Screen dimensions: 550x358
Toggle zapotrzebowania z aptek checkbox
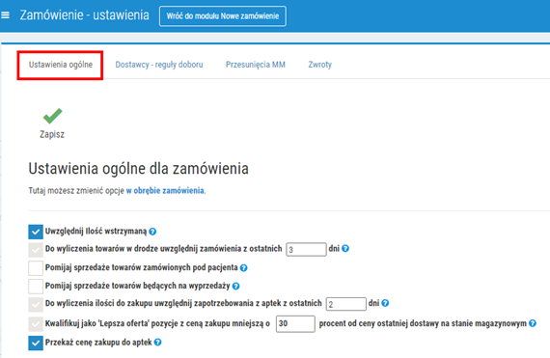click(x=36, y=304)
